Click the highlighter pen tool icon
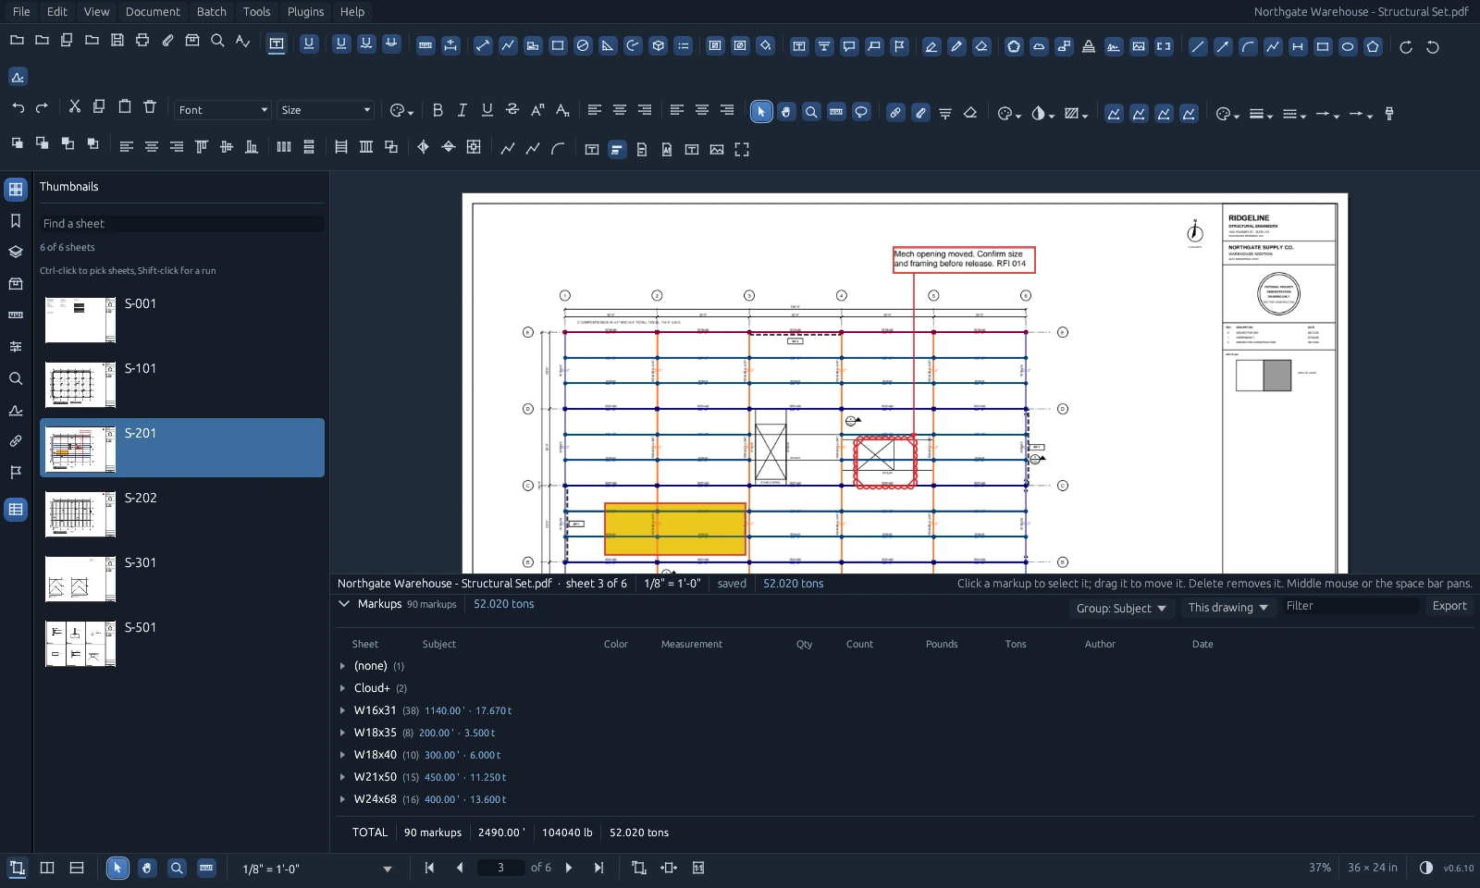 tap(931, 46)
